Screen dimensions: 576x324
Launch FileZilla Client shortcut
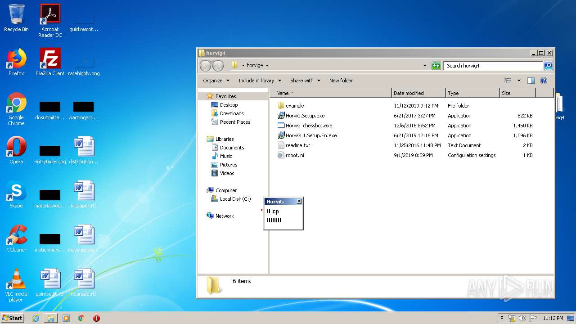pos(50,62)
